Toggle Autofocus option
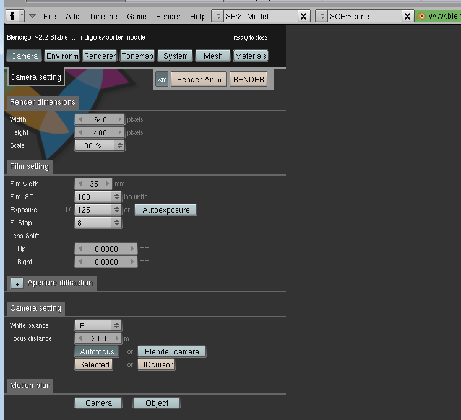Image resolution: width=461 pixels, height=420 pixels. pos(97,351)
